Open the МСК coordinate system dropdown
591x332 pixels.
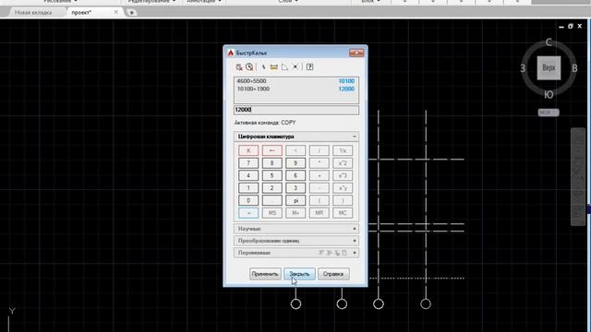click(x=549, y=113)
